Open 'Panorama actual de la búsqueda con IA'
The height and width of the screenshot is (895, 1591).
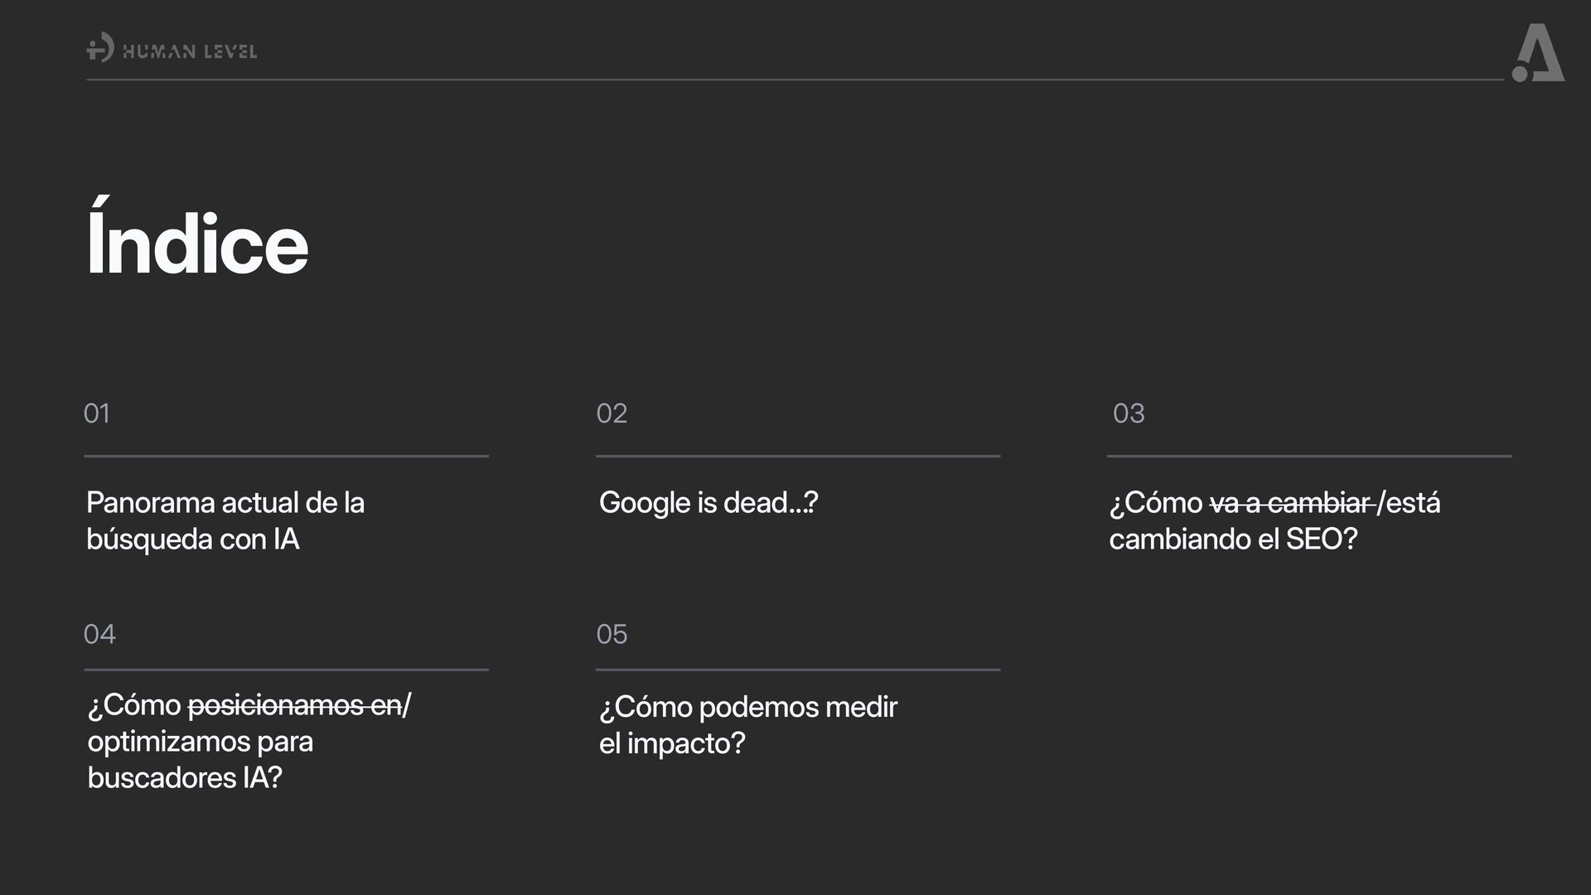point(225,520)
